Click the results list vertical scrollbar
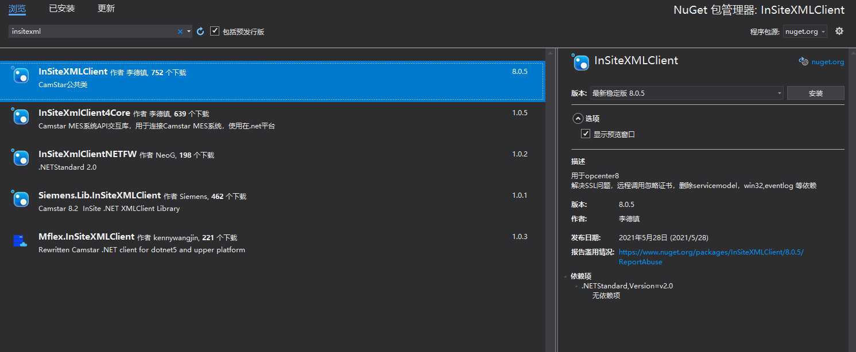 coord(551,201)
